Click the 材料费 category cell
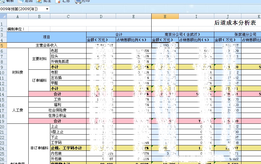Viewport: 261px width, 164px height. (x=18, y=72)
